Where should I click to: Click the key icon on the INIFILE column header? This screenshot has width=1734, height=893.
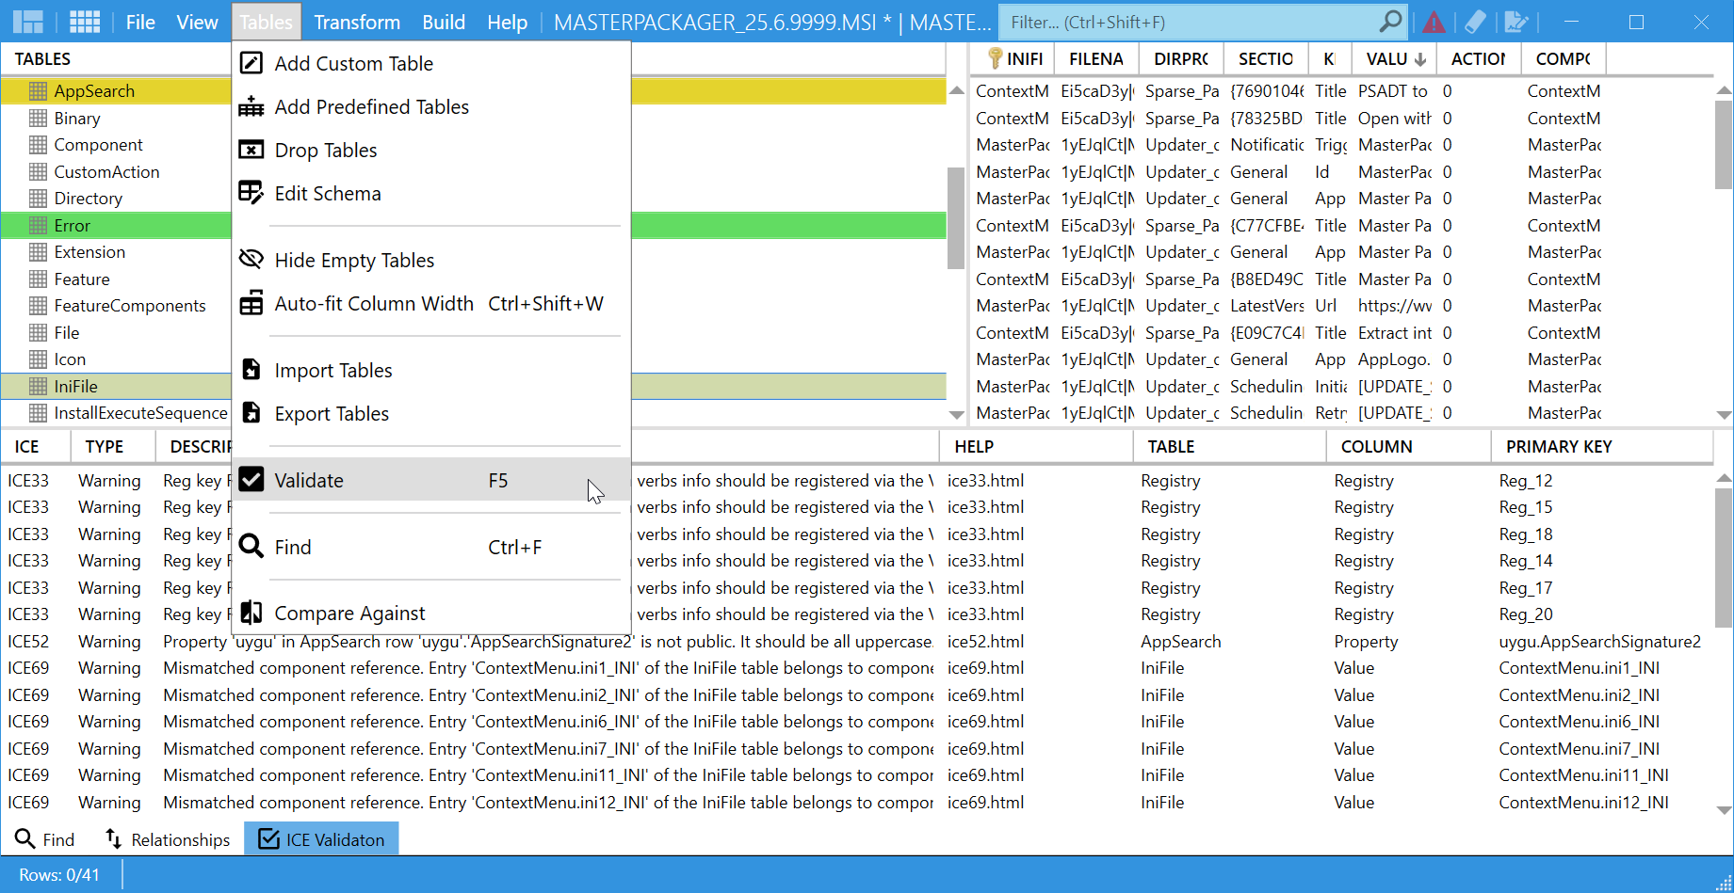click(x=992, y=57)
